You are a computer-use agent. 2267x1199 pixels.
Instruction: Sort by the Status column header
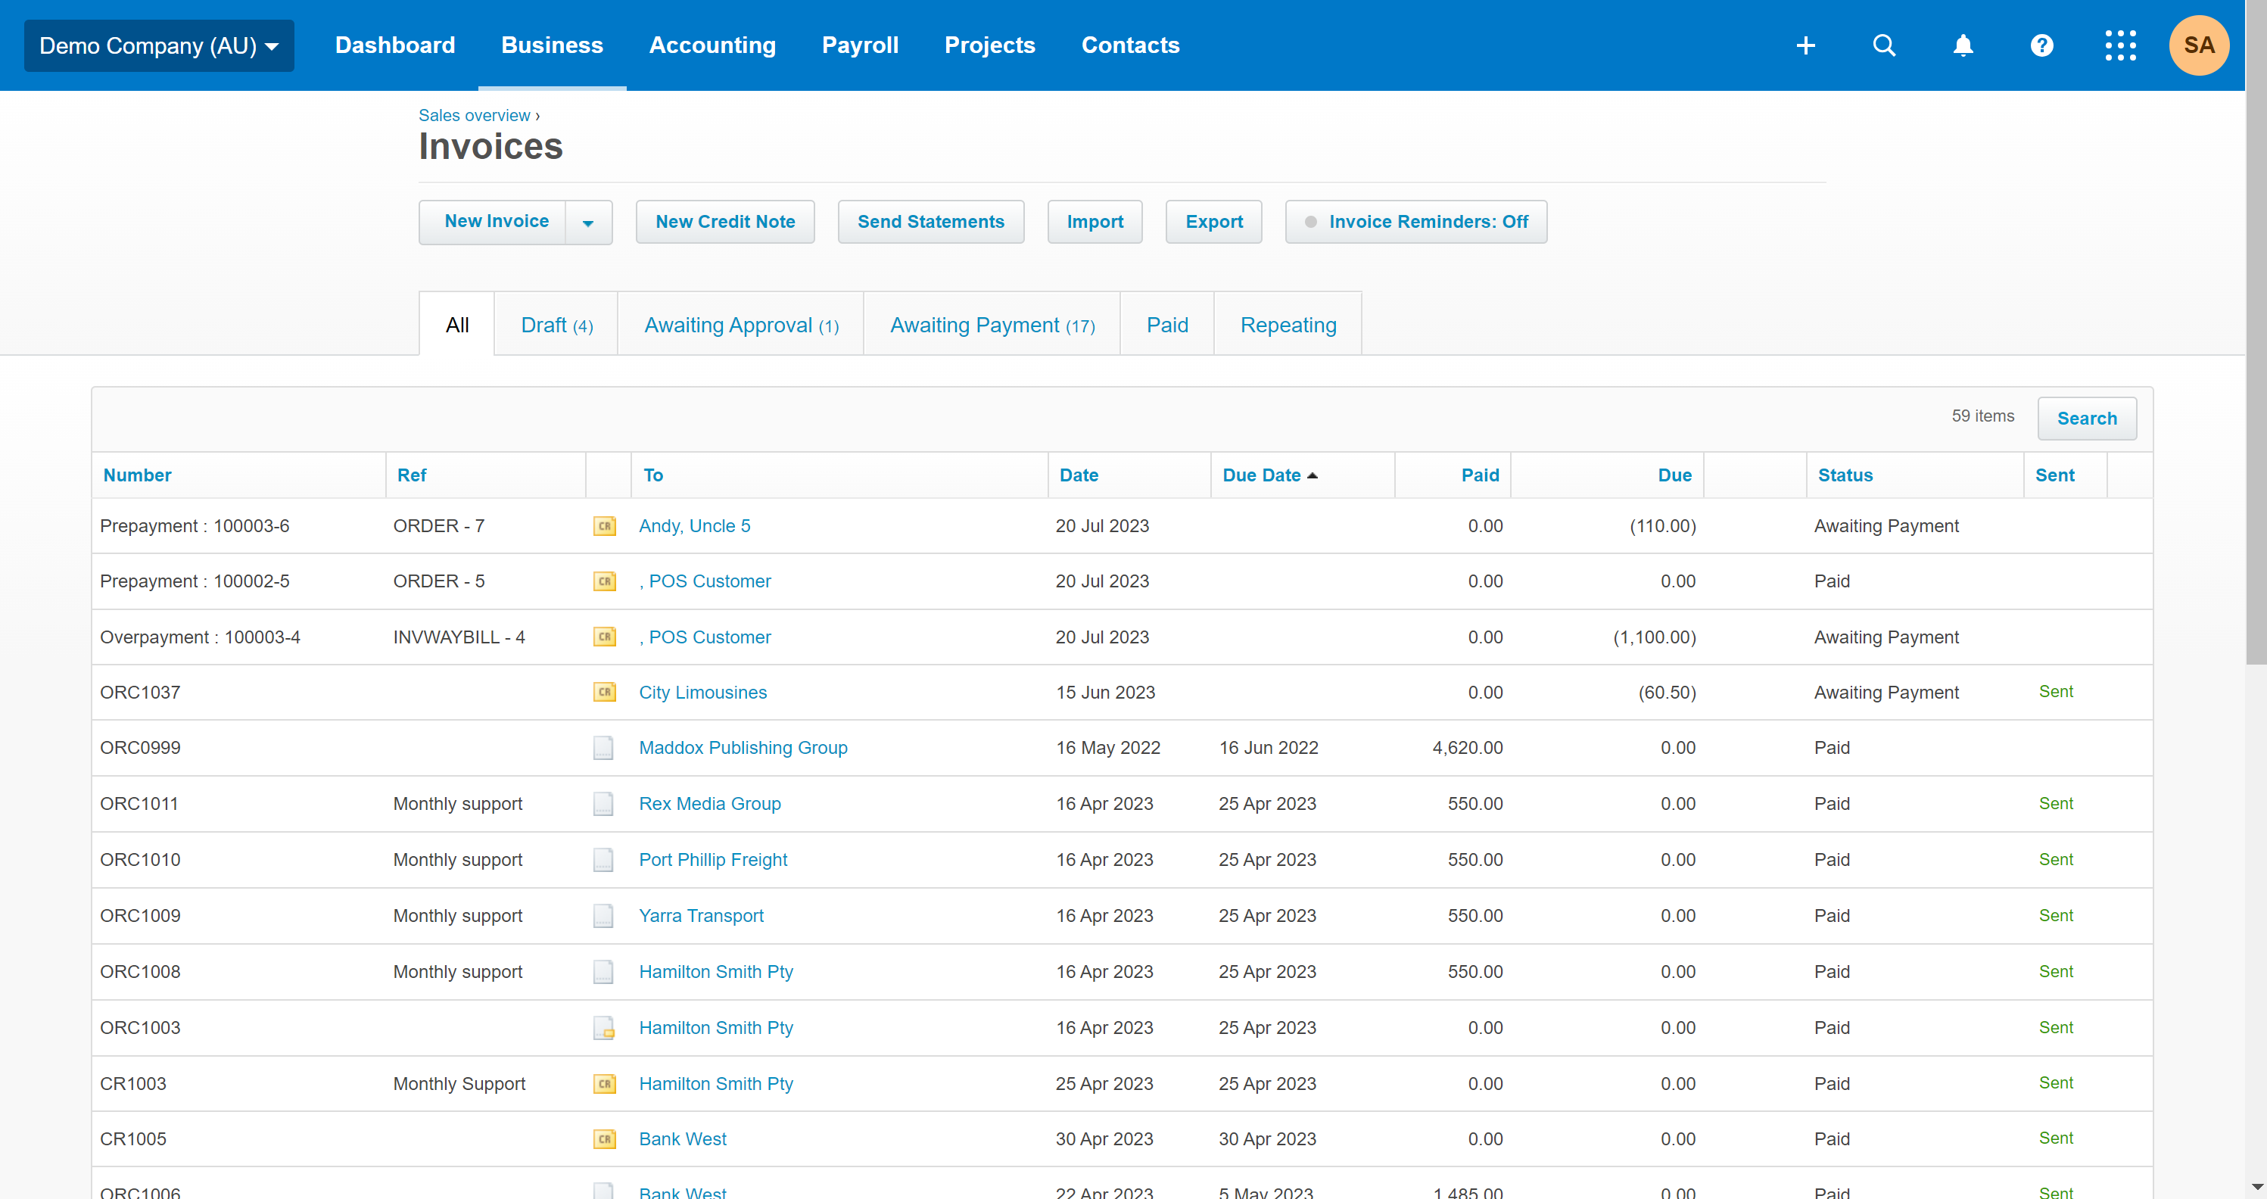pos(1845,475)
